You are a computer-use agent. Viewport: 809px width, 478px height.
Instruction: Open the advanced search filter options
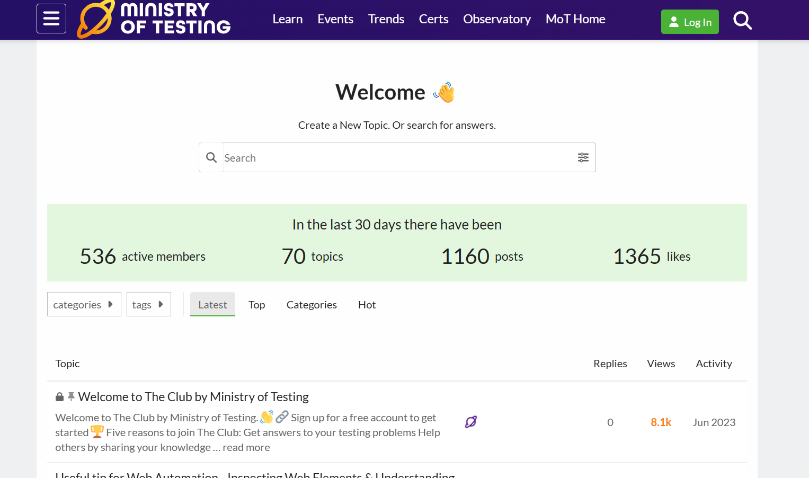point(583,157)
